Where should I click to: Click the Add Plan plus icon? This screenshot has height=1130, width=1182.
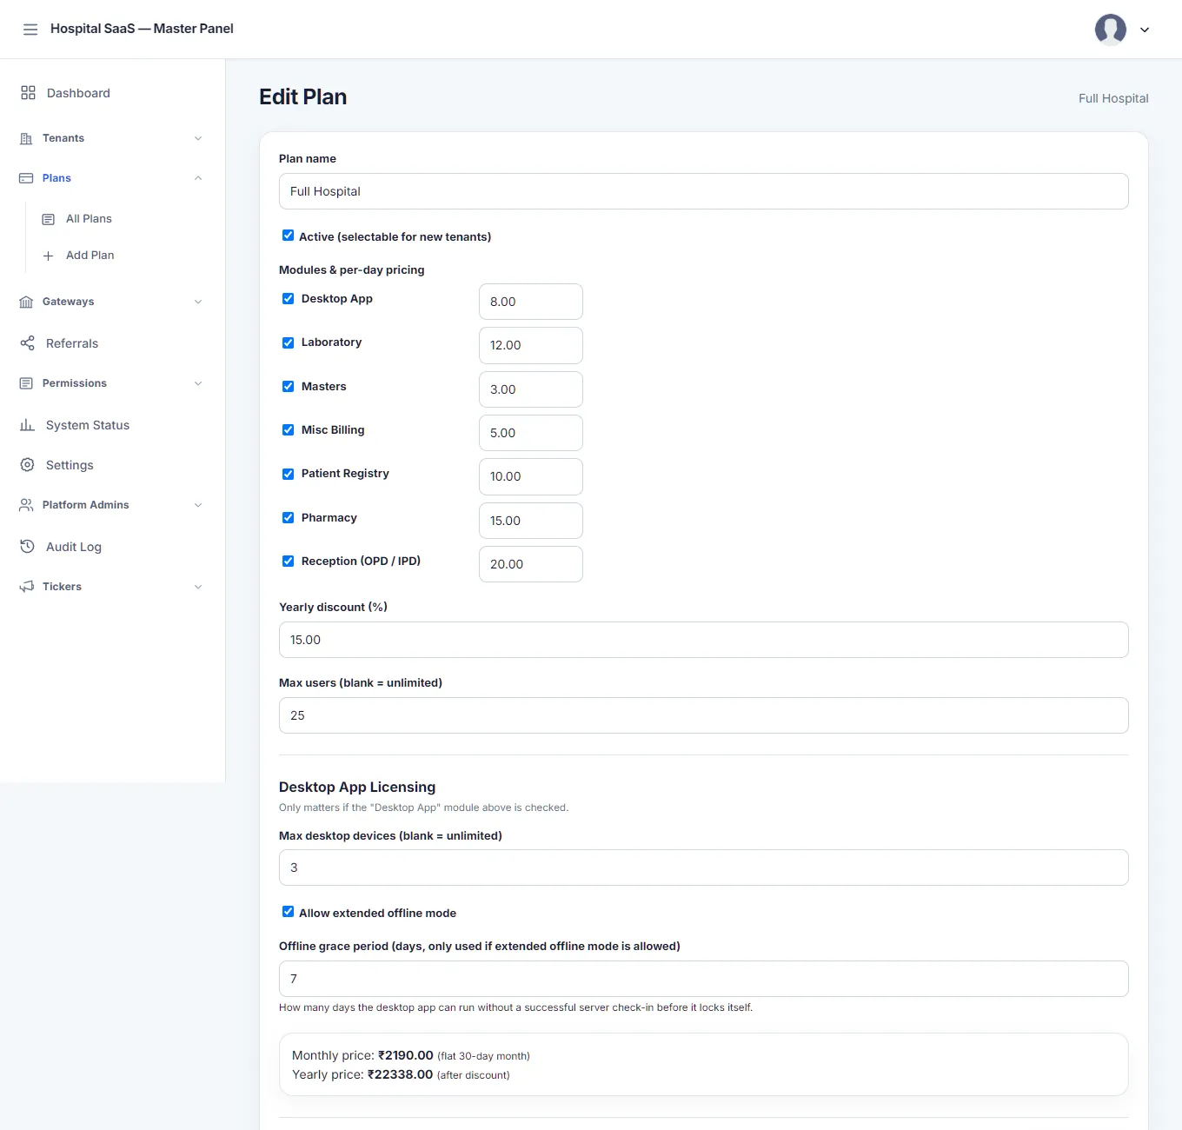click(49, 256)
